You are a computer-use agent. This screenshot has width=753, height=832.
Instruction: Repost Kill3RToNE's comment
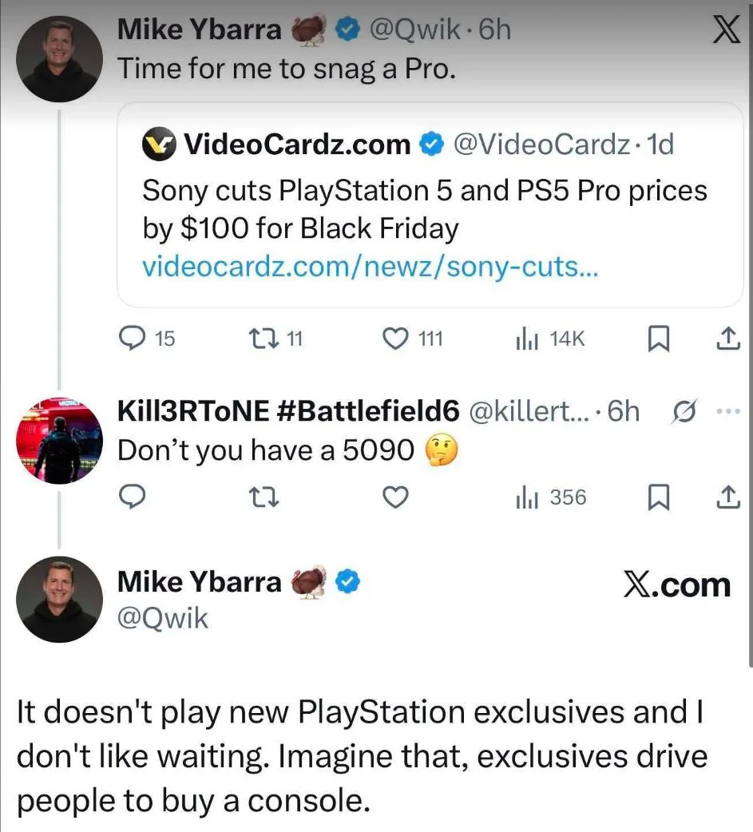click(262, 497)
